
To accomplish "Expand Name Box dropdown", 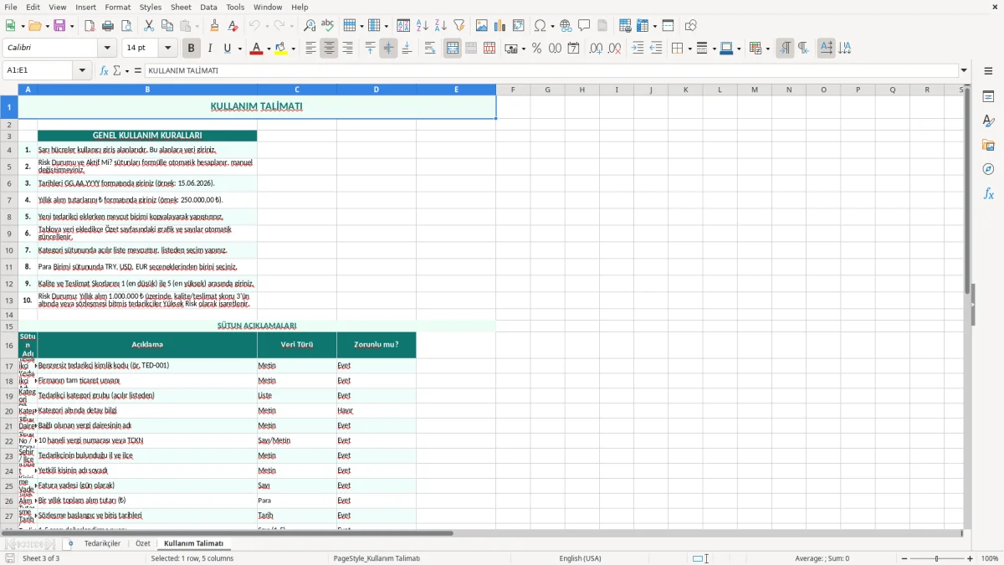I will (x=83, y=71).
